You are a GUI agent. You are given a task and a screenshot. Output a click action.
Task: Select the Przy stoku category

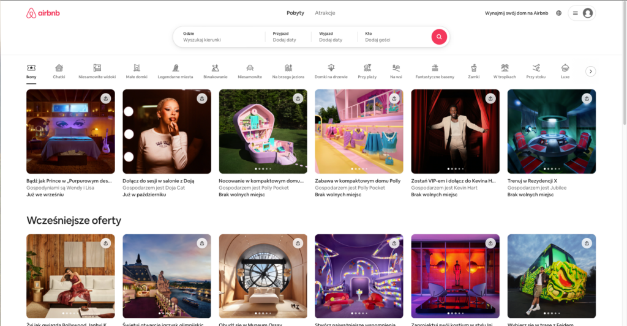[x=536, y=71]
